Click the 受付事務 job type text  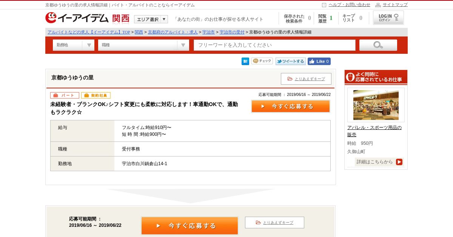(131, 149)
